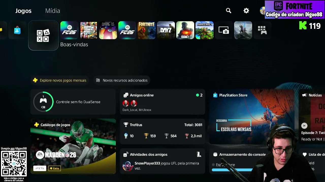
Task: Open the Troféus card
Action: pos(162,131)
